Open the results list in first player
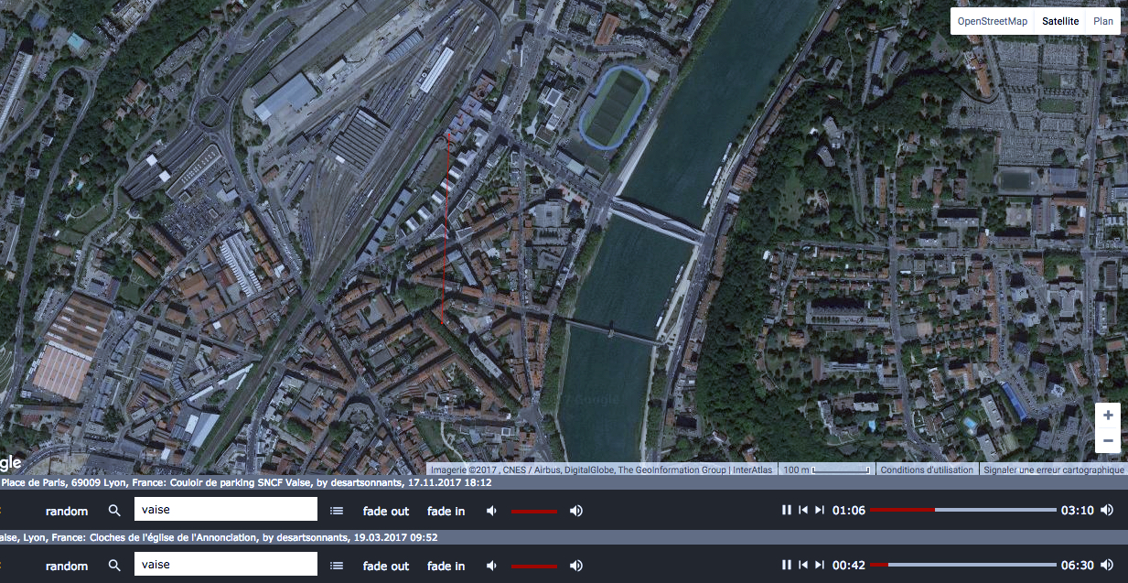This screenshot has height=583, width=1128. [x=337, y=511]
